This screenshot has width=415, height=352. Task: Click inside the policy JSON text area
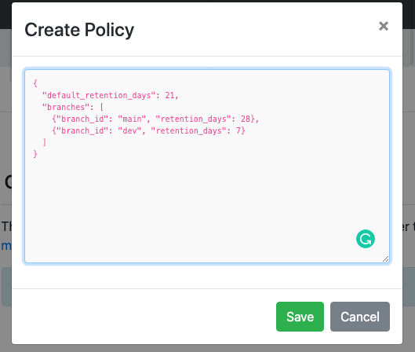[x=207, y=167]
